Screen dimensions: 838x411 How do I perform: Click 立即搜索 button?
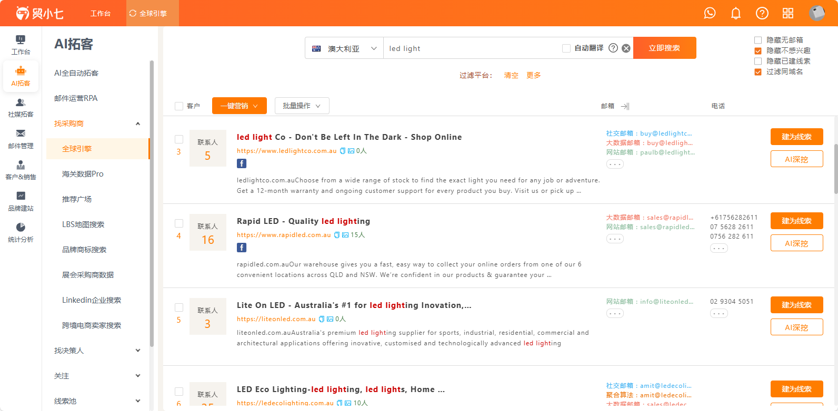click(x=665, y=48)
